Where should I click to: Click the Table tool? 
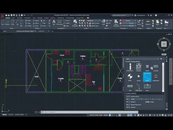point(66,26)
